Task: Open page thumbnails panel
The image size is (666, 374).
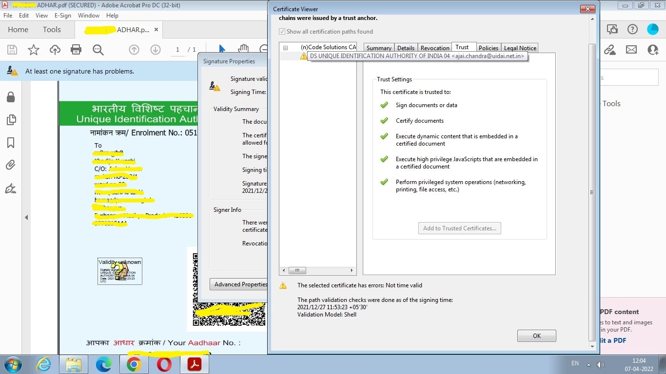Action: (x=10, y=120)
